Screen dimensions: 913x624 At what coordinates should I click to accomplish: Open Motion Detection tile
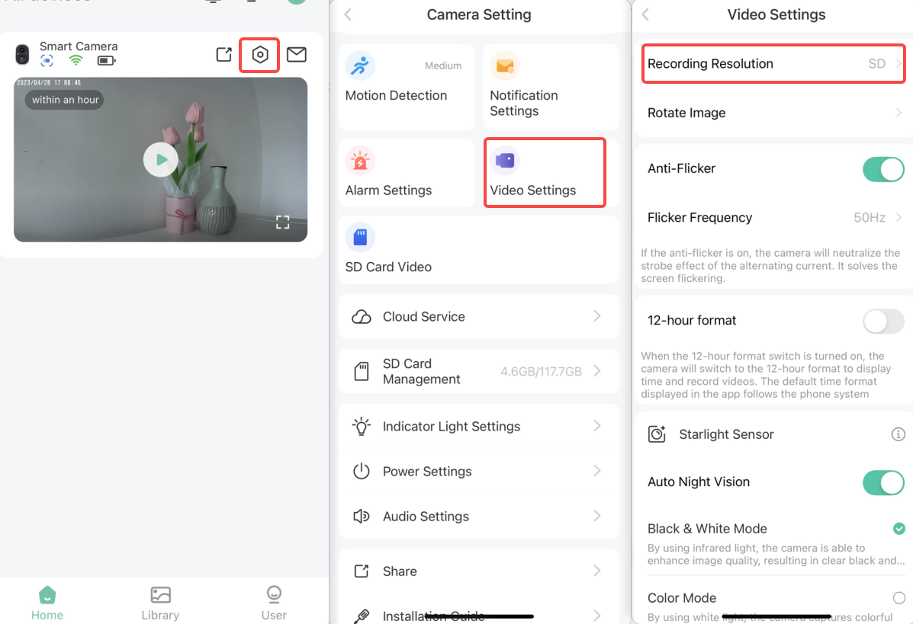(x=407, y=87)
